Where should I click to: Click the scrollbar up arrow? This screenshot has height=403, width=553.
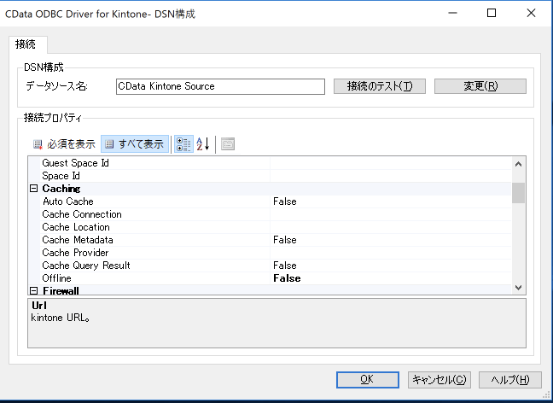(518, 164)
